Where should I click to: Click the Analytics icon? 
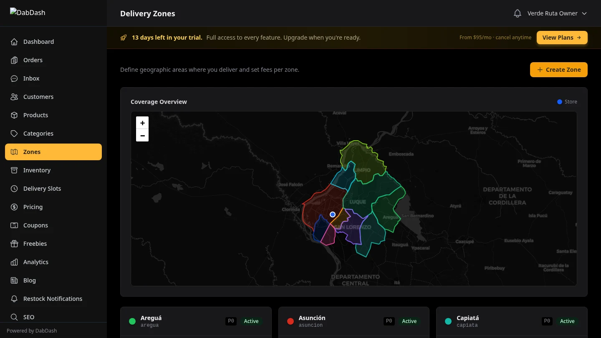click(x=14, y=262)
